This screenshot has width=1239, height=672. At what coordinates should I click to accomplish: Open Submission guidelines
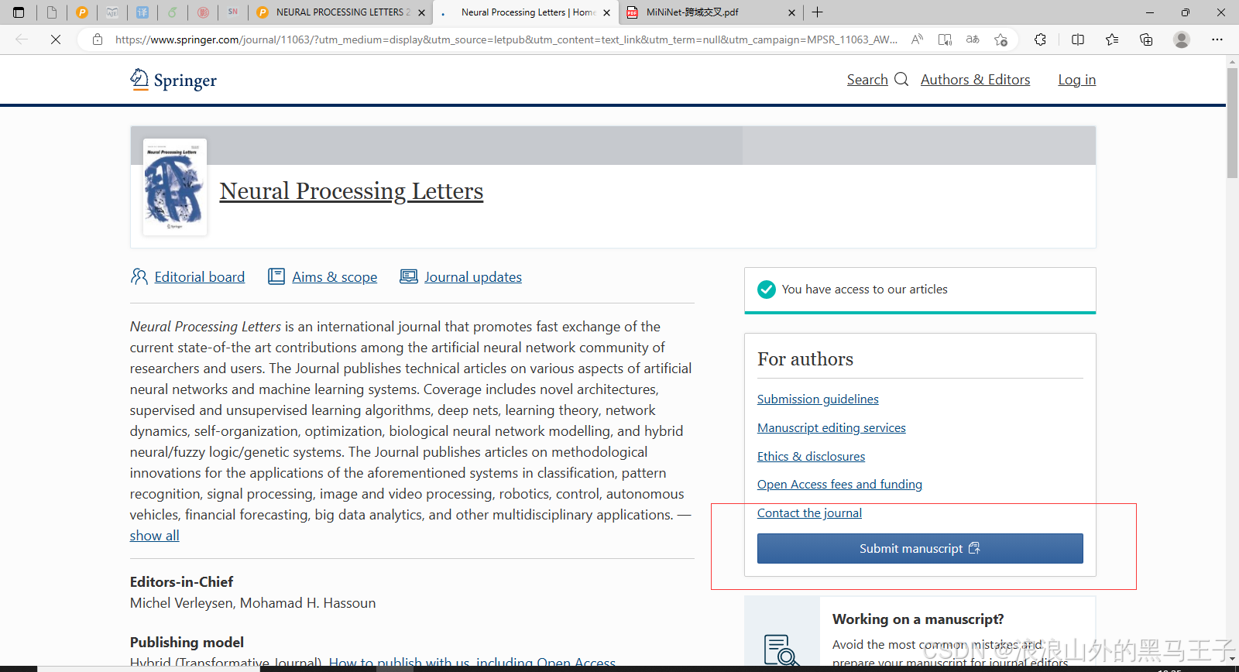(818, 399)
